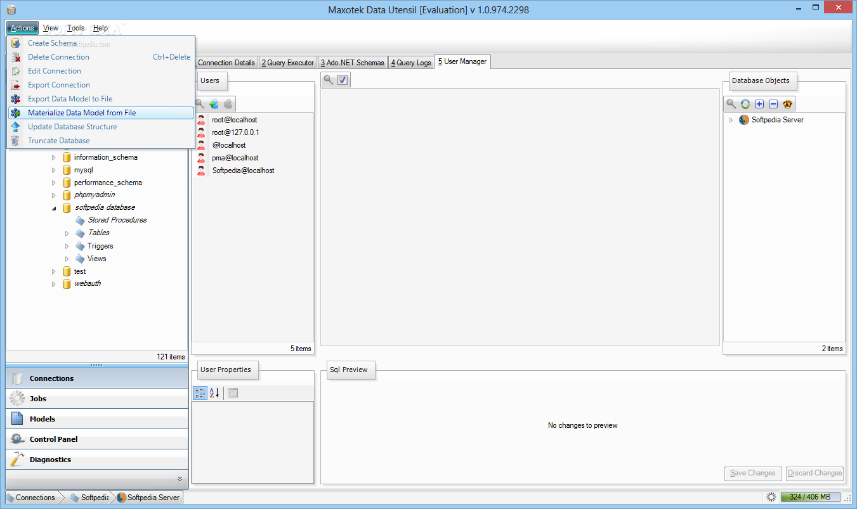The width and height of the screenshot is (857, 509).
Task: Expand the Triggers folder
Action: tap(67, 246)
